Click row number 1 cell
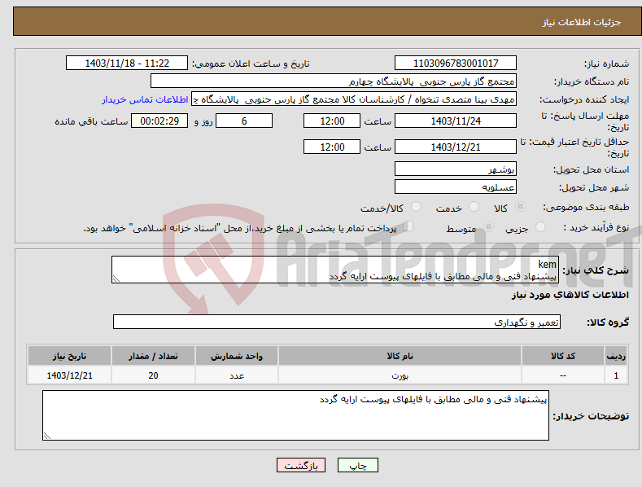642x487 pixels. pyautogui.click(x=616, y=375)
